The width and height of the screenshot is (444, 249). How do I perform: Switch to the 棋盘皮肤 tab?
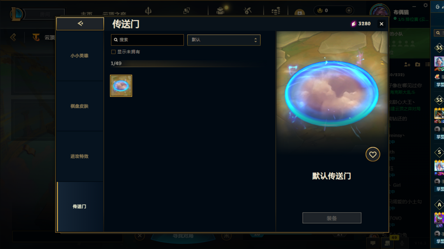80,106
